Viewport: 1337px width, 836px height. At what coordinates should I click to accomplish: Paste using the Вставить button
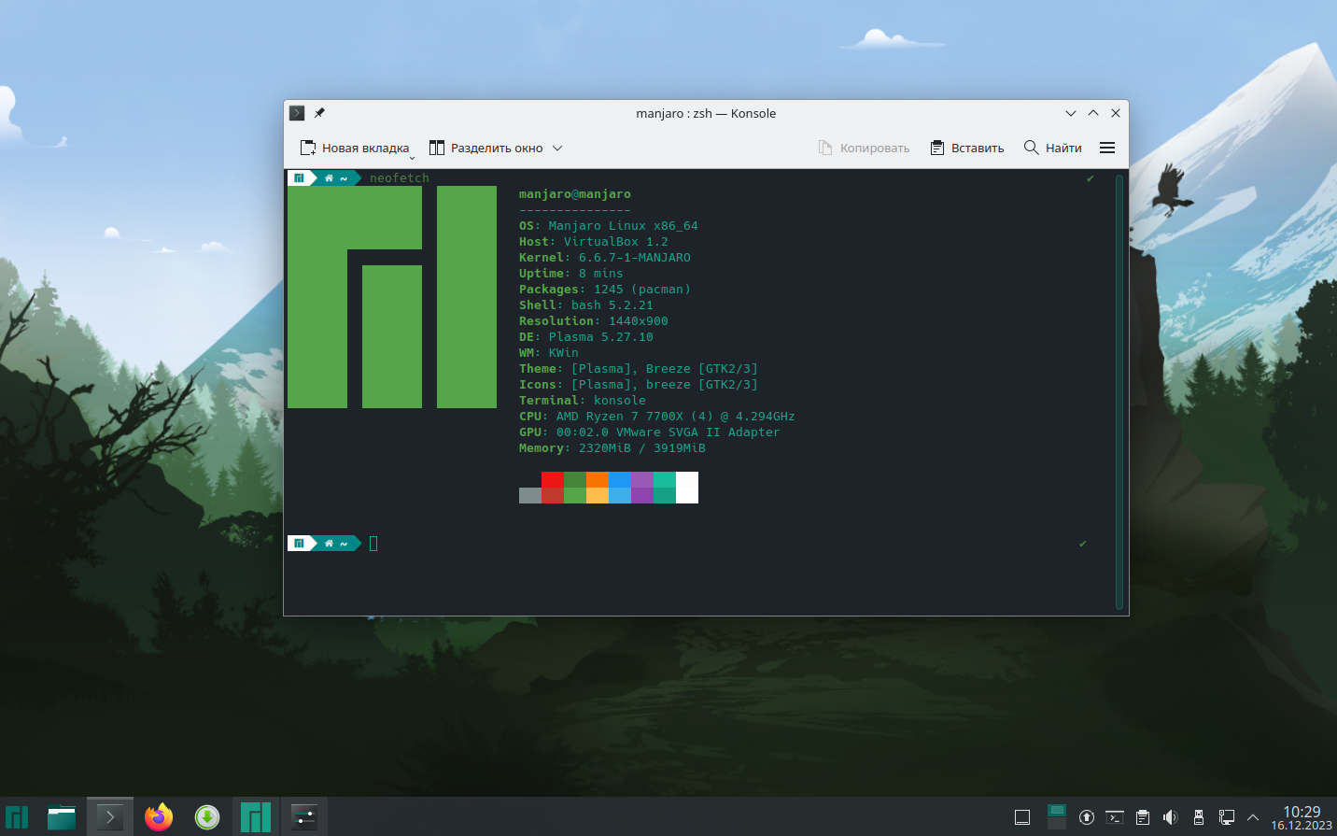point(967,148)
